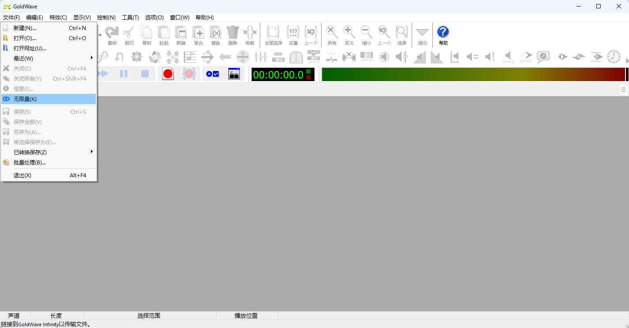Viewport: 629px width, 328px height.
Task: Open dropdown arrow beside the 重做 icon
Action: tap(100, 35)
